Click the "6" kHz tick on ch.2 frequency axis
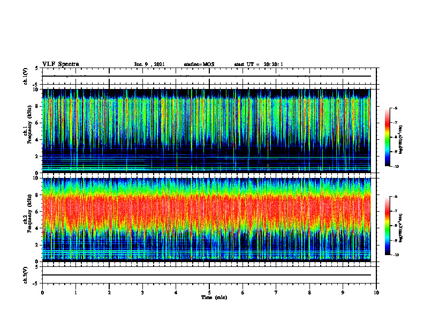 click(x=37, y=212)
